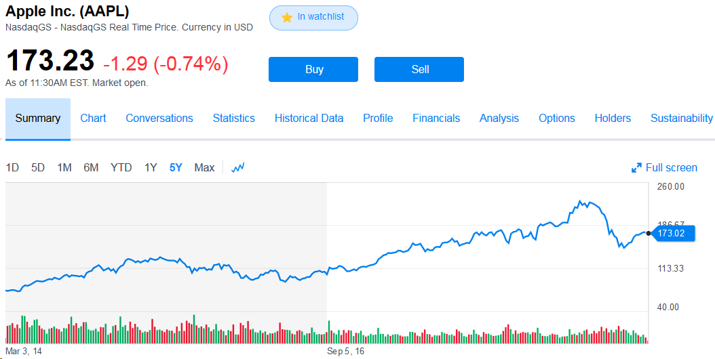715x359 pixels.
Task: Select the 1Y time range
Action: pyautogui.click(x=151, y=168)
